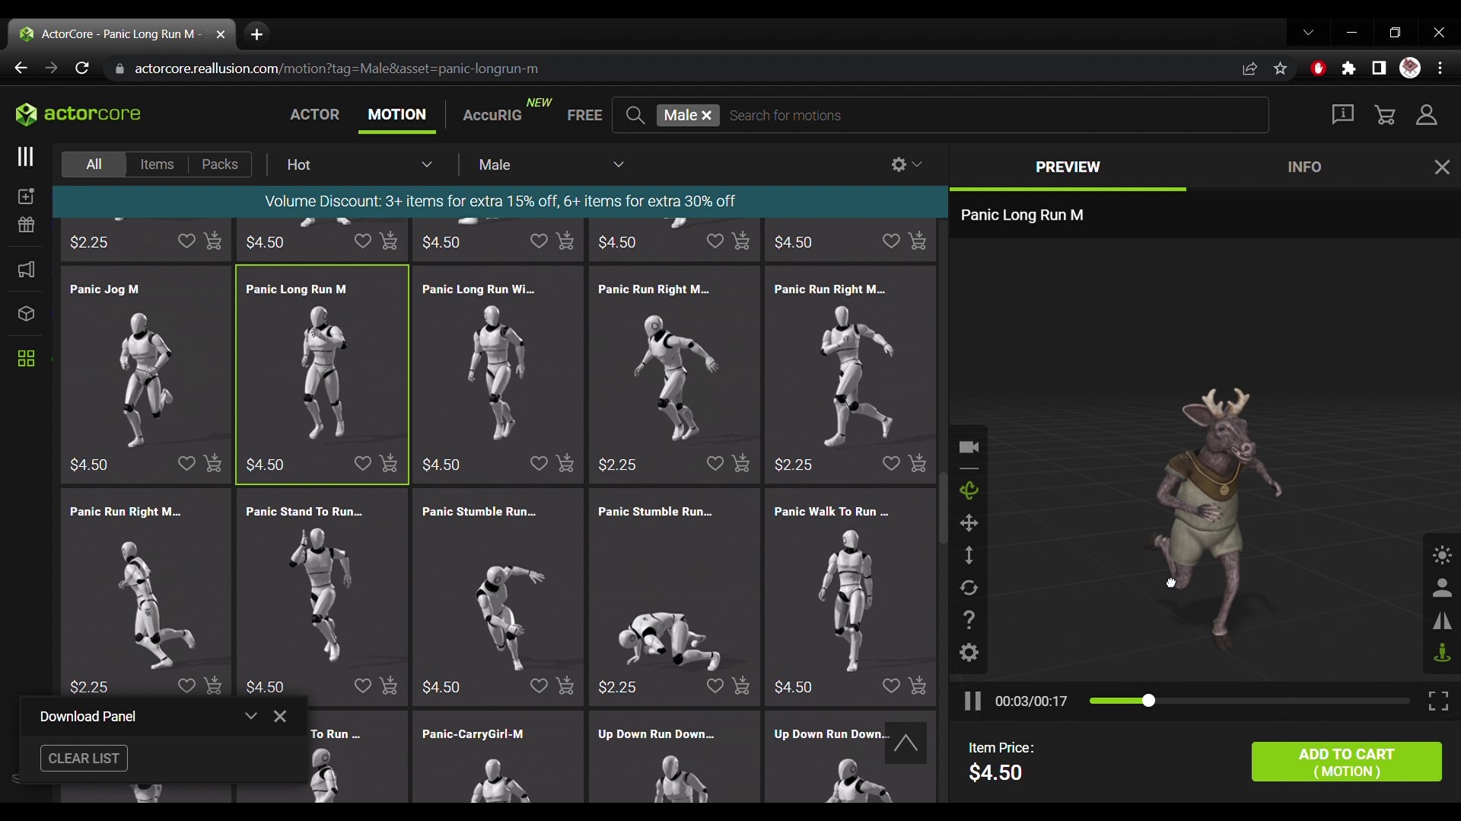Open the shopping cart in header
1461x821 pixels.
[1385, 115]
